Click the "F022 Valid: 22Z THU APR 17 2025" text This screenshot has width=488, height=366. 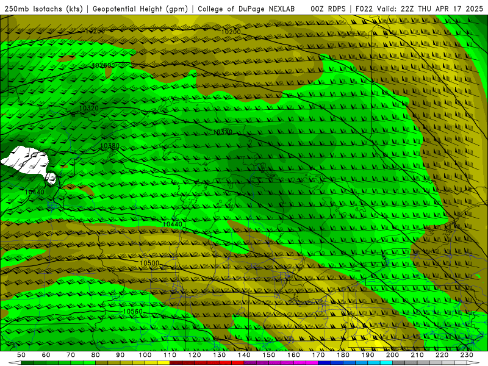(419, 9)
